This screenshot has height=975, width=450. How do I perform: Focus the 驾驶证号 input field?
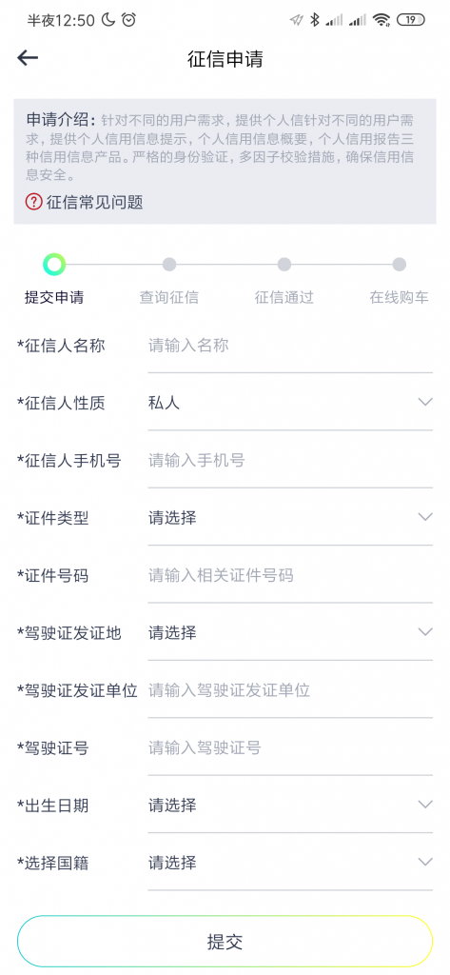290,748
